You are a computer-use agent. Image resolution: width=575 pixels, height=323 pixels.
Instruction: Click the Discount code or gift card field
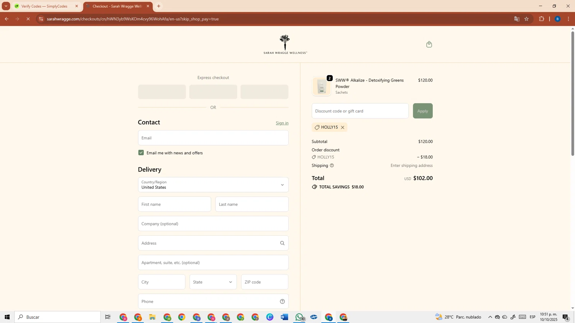tap(360, 111)
